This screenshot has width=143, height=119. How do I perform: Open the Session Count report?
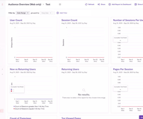click(69, 20)
